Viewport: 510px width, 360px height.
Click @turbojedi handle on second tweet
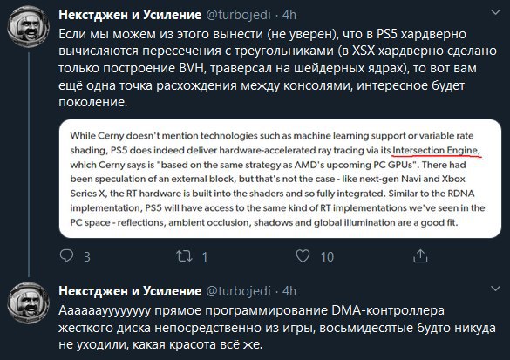(238, 291)
